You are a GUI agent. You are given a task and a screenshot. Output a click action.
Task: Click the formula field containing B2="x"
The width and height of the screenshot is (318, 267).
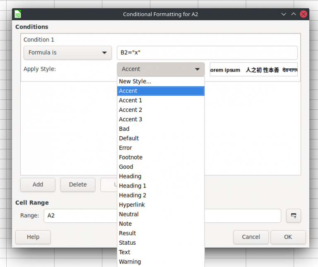[x=207, y=53]
